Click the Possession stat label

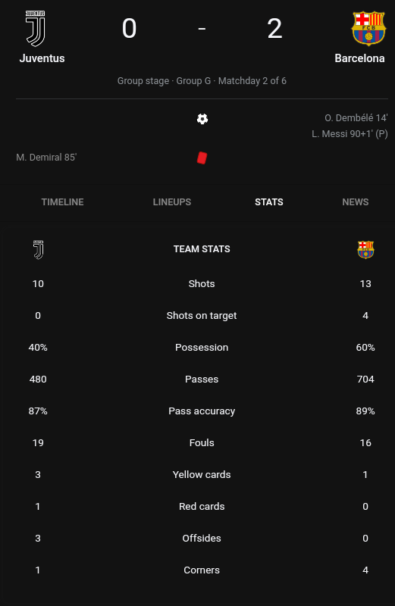click(202, 348)
